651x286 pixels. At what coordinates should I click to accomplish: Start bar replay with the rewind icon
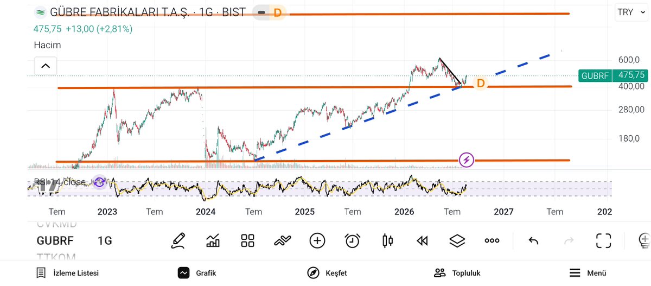tap(422, 240)
